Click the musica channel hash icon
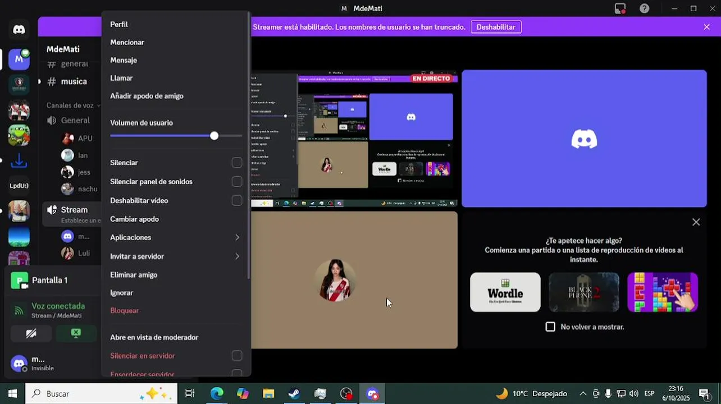 [x=52, y=81]
